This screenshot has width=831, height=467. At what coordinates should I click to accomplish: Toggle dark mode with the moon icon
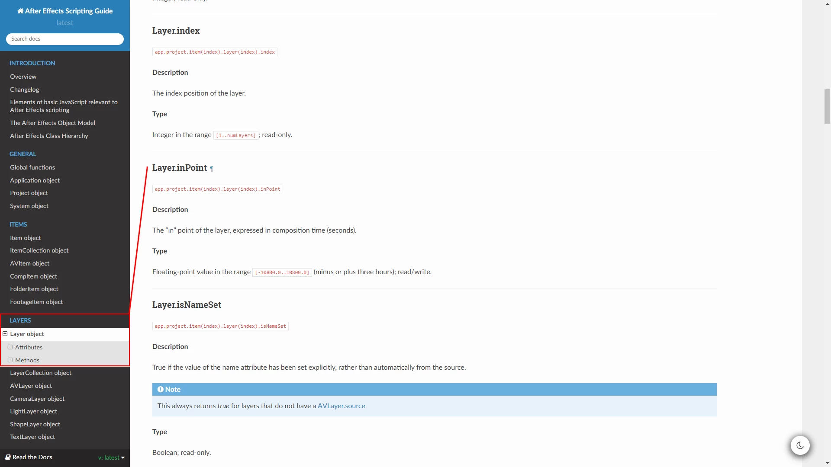[x=800, y=445]
